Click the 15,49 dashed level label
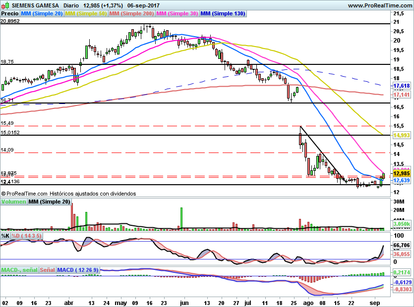This screenshot has height=307, width=414. [7, 123]
